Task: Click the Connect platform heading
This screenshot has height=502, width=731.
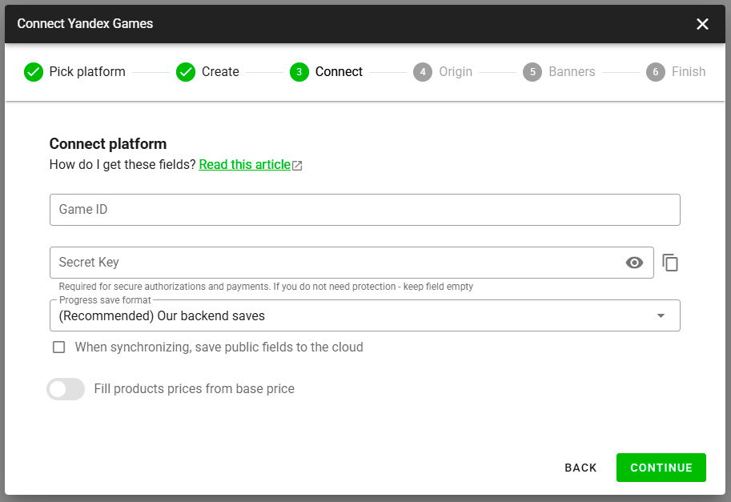Action: pyautogui.click(x=108, y=143)
